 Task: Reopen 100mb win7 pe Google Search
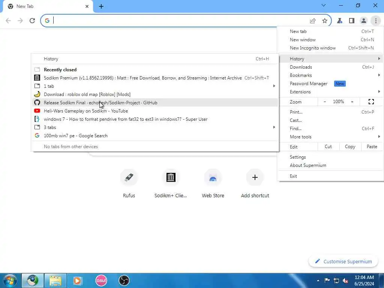click(155, 136)
